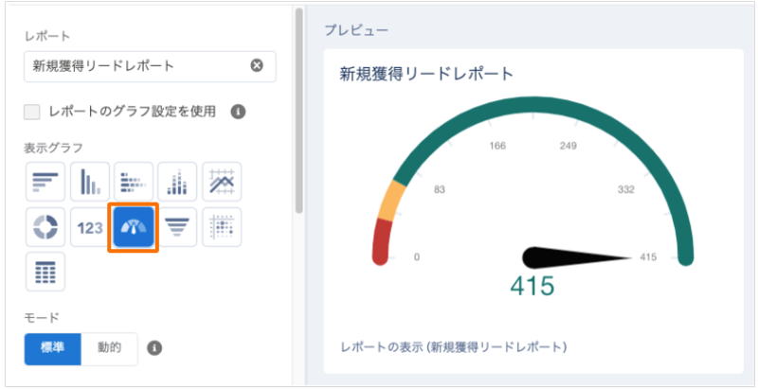Show info for レポートのグラフ設定を使用
The height and width of the screenshot is (389, 758).
coord(239,112)
